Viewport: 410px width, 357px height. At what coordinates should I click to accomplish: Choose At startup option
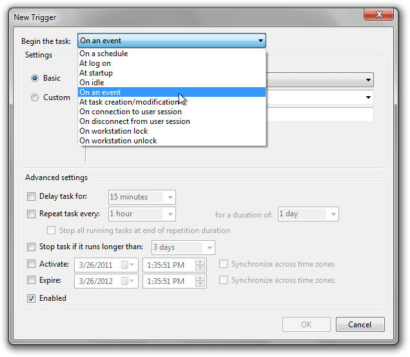tap(171, 73)
